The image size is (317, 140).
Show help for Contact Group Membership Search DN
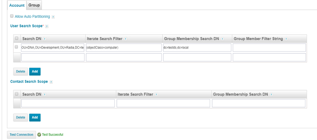click(x=272, y=95)
